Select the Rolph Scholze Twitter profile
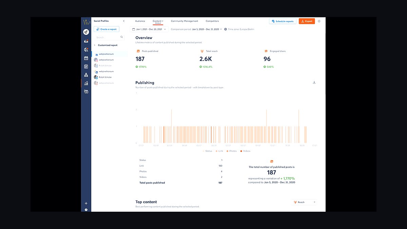Viewport: 407px width, 229px height. tap(109, 77)
